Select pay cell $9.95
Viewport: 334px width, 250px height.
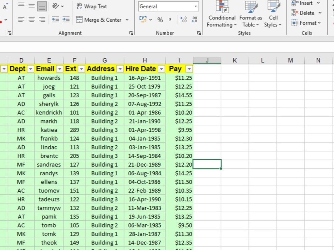pyautogui.click(x=179, y=130)
